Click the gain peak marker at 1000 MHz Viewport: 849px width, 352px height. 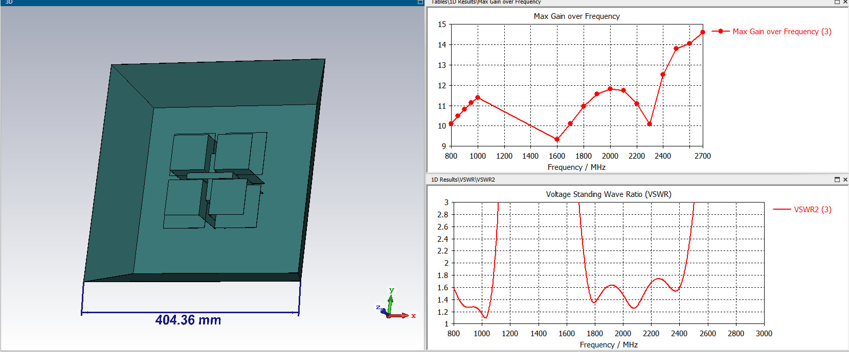click(x=478, y=97)
